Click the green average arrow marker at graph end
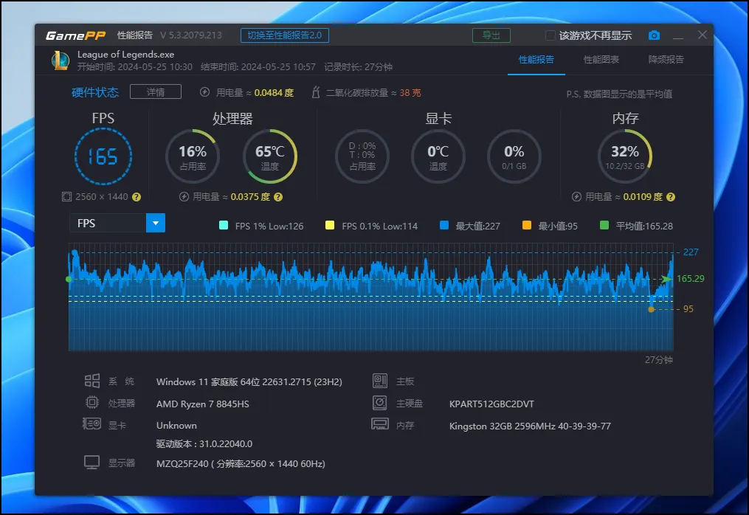 [x=666, y=278]
